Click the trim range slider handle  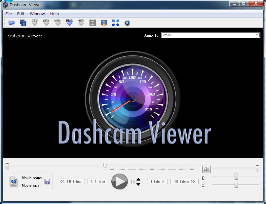click(105, 165)
